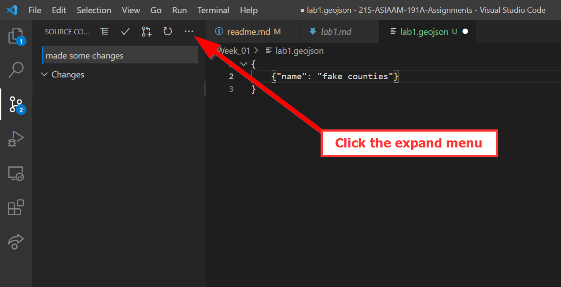Screen dimensions: 561x287
Task: Switch to the lab1.md tab
Action: click(336, 32)
